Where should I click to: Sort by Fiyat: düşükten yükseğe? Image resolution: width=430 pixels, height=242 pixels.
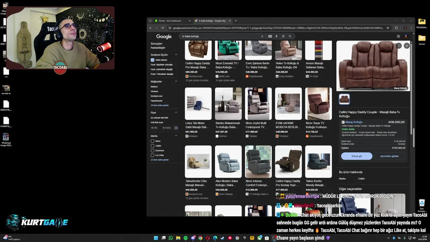[x=162, y=65]
